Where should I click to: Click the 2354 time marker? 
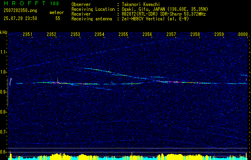click(x=99, y=34)
